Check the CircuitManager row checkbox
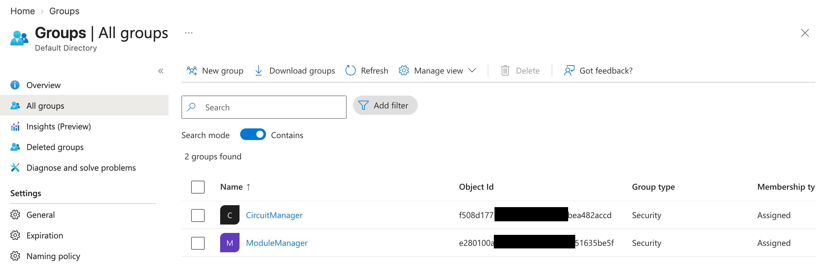This screenshot has width=827, height=271. [198, 215]
